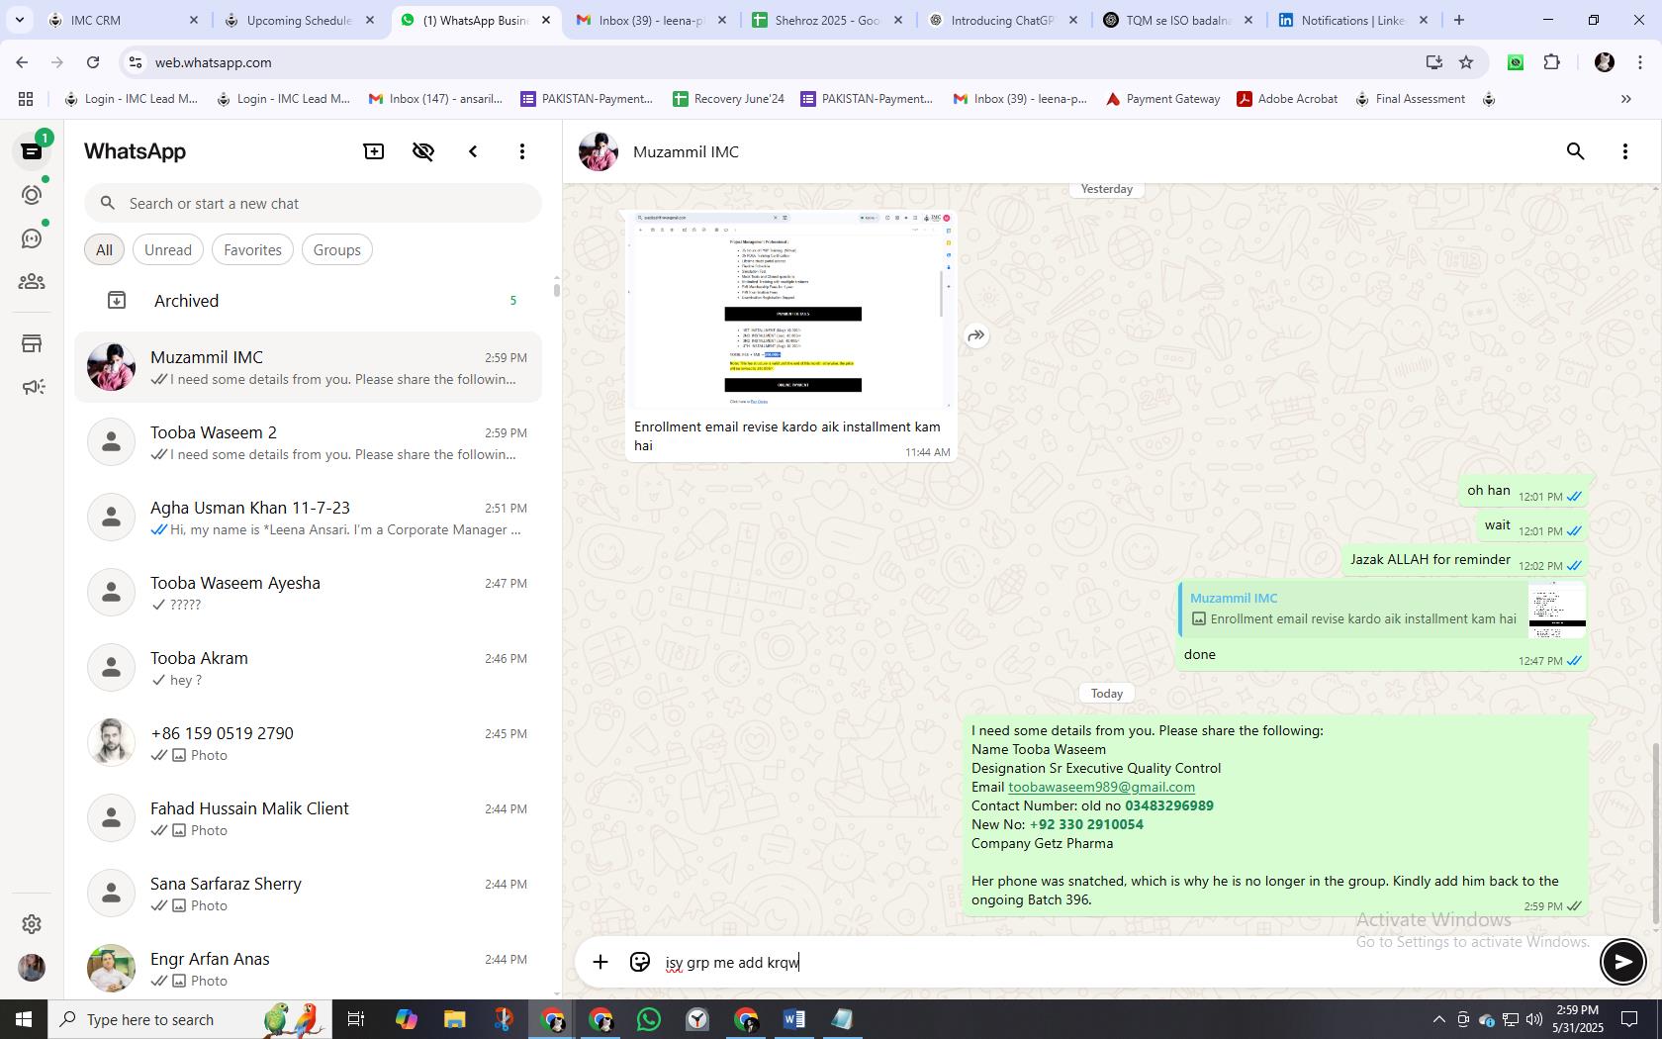Open the business tools storefront icon
1662x1039 pixels.
tap(32, 343)
